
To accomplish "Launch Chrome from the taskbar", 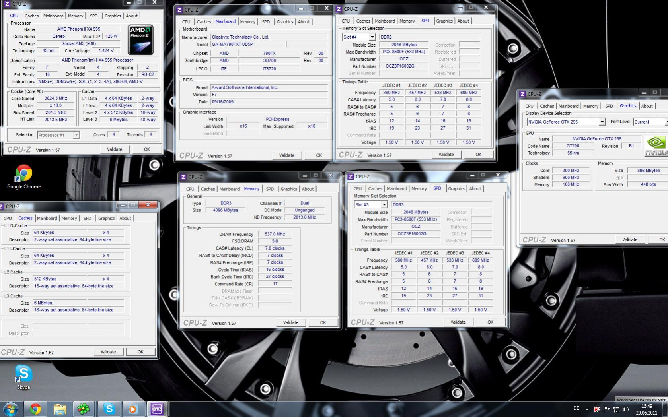I will point(35,409).
